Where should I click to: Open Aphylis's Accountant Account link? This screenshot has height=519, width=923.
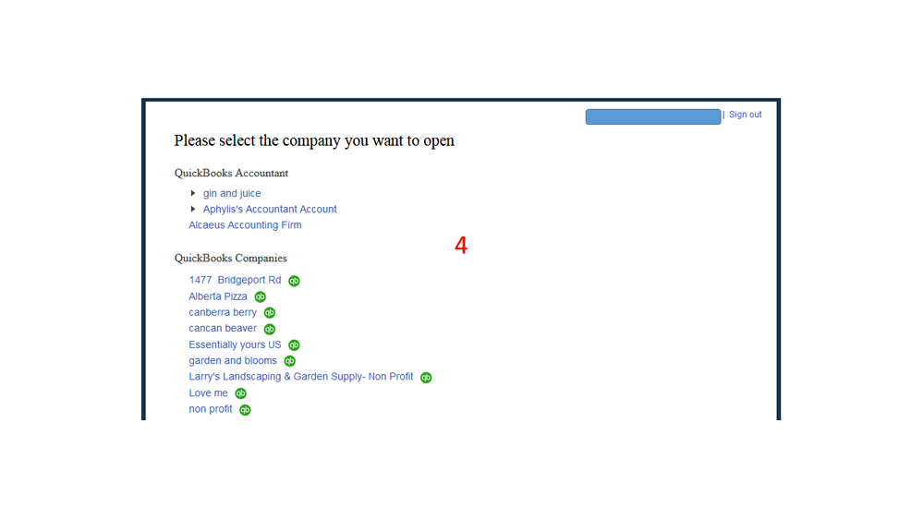270,209
